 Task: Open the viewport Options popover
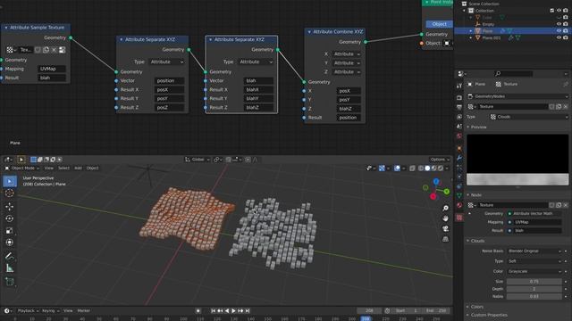coord(439,160)
